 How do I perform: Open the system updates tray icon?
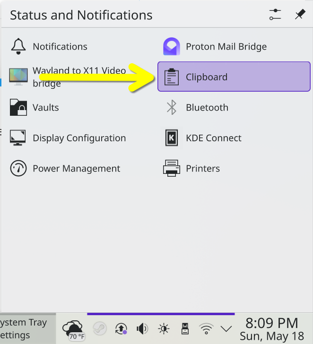pos(121,329)
